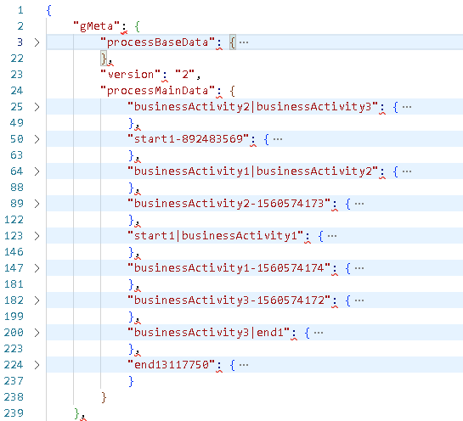Click the "businessActivity2|businessActivity3" key
The image size is (463, 421).
pyautogui.click(x=253, y=107)
